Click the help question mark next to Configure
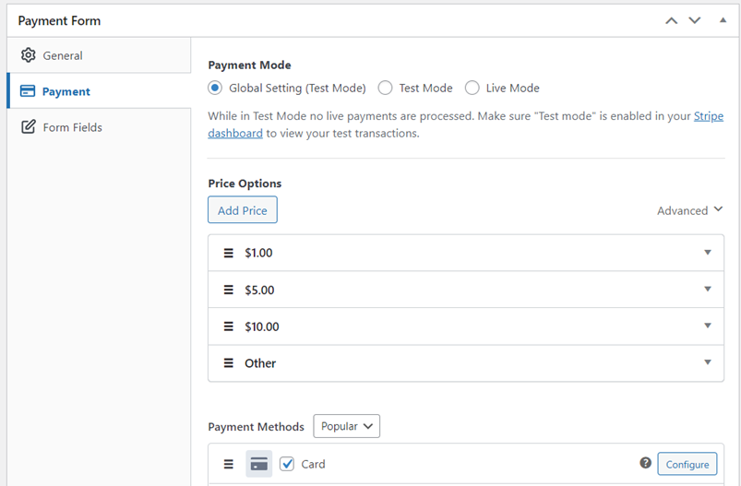The width and height of the screenshot is (741, 486). click(x=646, y=463)
